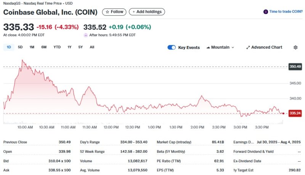
Task: Click the 350.49 previous close label
Action: pos(295,67)
